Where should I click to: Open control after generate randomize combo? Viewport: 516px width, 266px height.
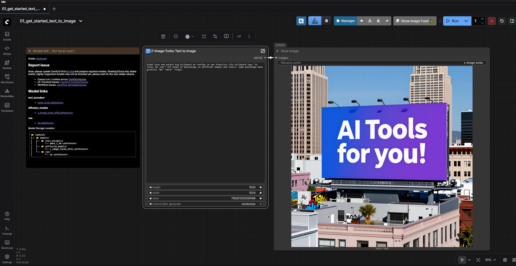tap(205, 204)
